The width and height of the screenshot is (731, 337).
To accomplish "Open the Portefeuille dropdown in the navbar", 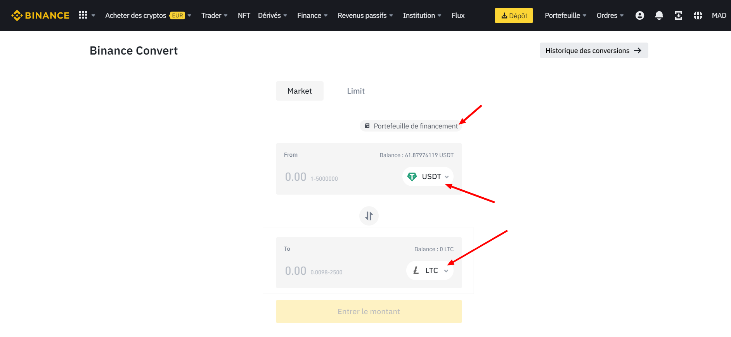I will tap(565, 15).
